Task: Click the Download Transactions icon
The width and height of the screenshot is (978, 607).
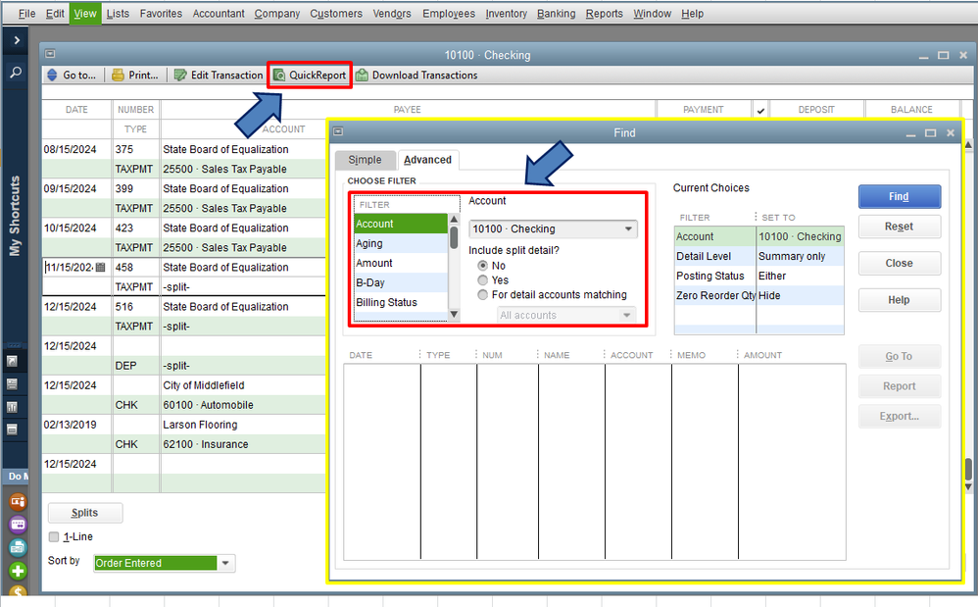Action: click(362, 75)
